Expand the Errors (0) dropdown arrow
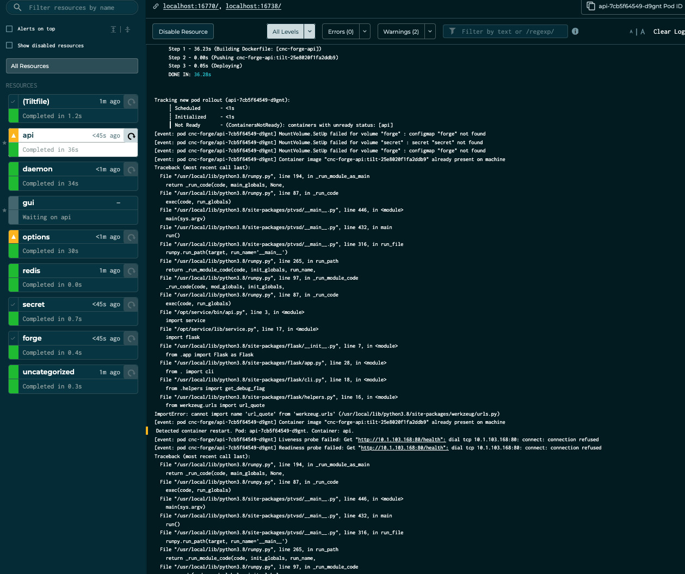 [x=365, y=32]
